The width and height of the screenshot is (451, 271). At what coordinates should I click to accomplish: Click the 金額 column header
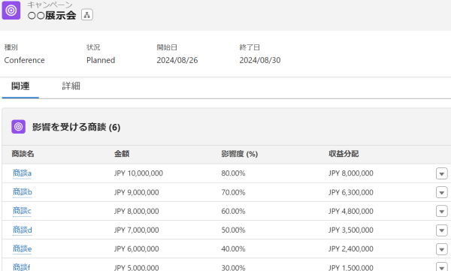click(x=122, y=154)
